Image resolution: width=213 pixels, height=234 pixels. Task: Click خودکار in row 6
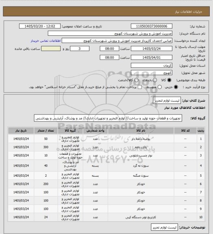(141, 184)
